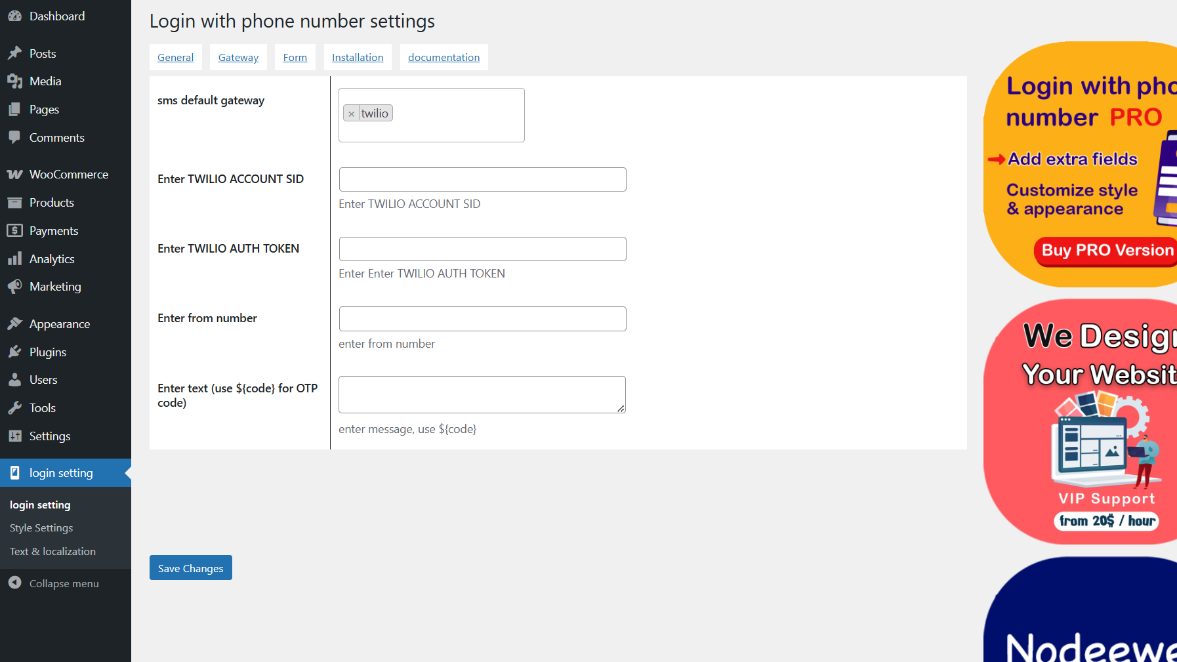
Task: Click the Login with phone number PRO heading
Action: 1092,102
